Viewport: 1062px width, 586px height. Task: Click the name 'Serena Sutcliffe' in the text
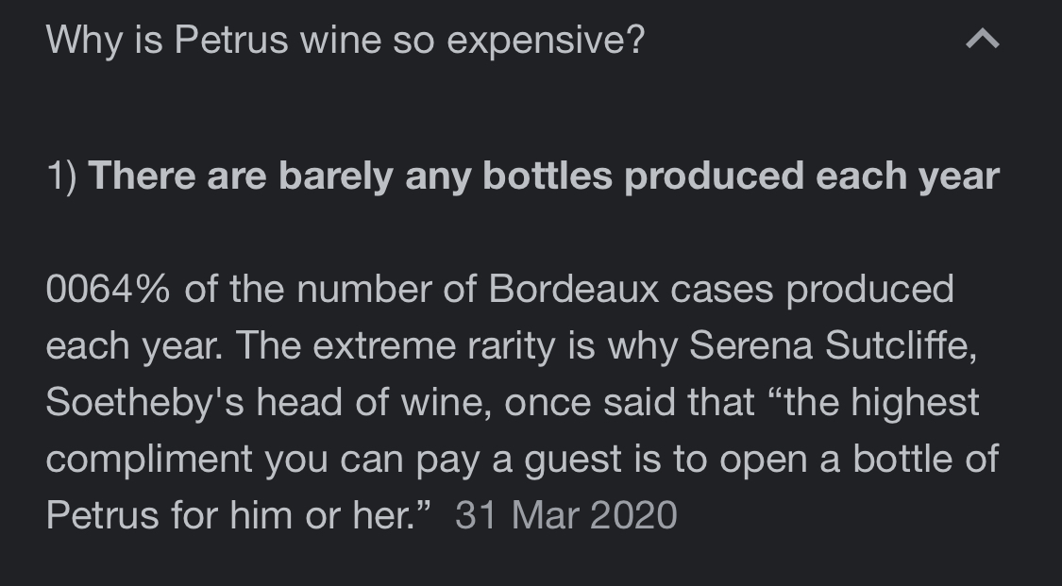pos(833,345)
